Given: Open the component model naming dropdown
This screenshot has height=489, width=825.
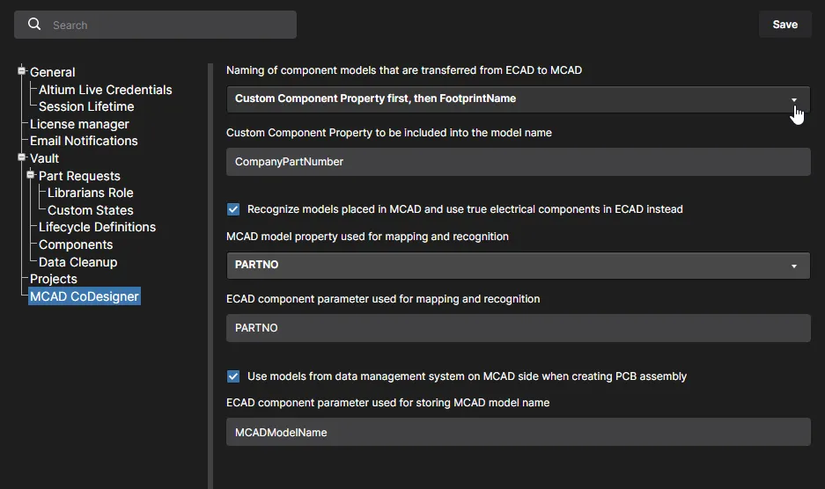Looking at the screenshot, I should [518, 99].
